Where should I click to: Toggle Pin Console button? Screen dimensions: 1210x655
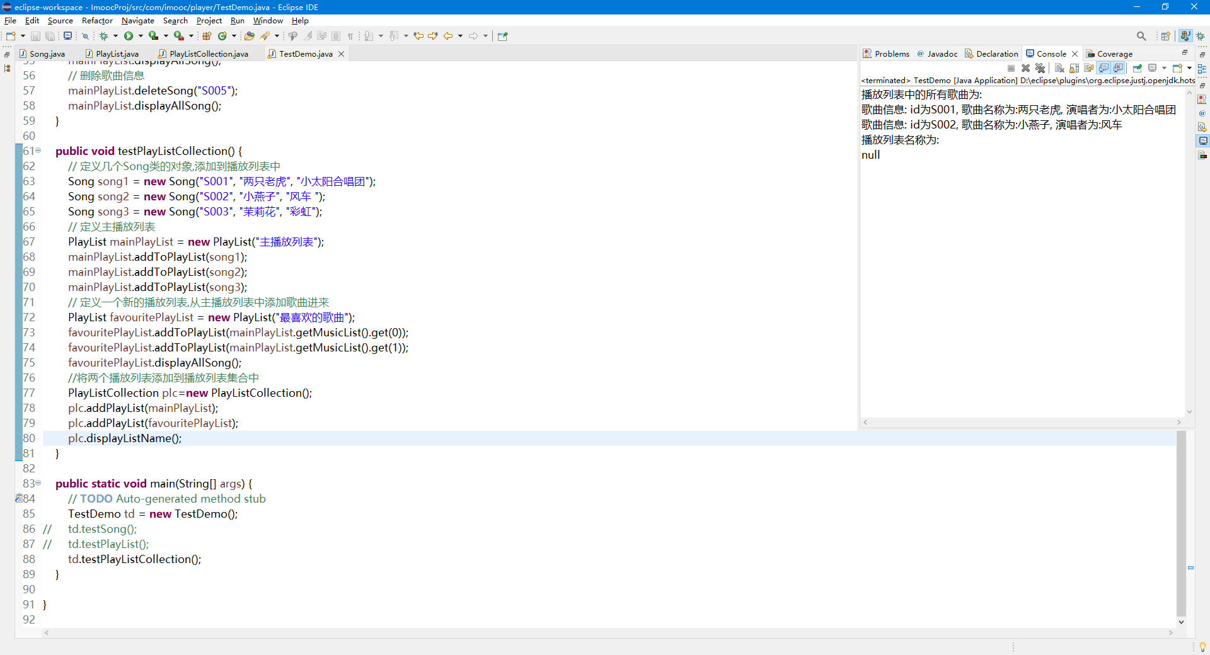click(x=1137, y=68)
